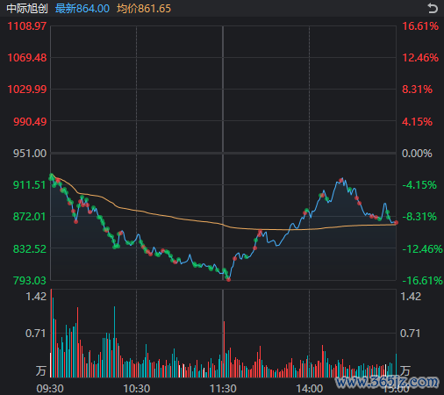Click the final red dot at closing price
Viewport: 444px width, 395px height.
pos(397,223)
